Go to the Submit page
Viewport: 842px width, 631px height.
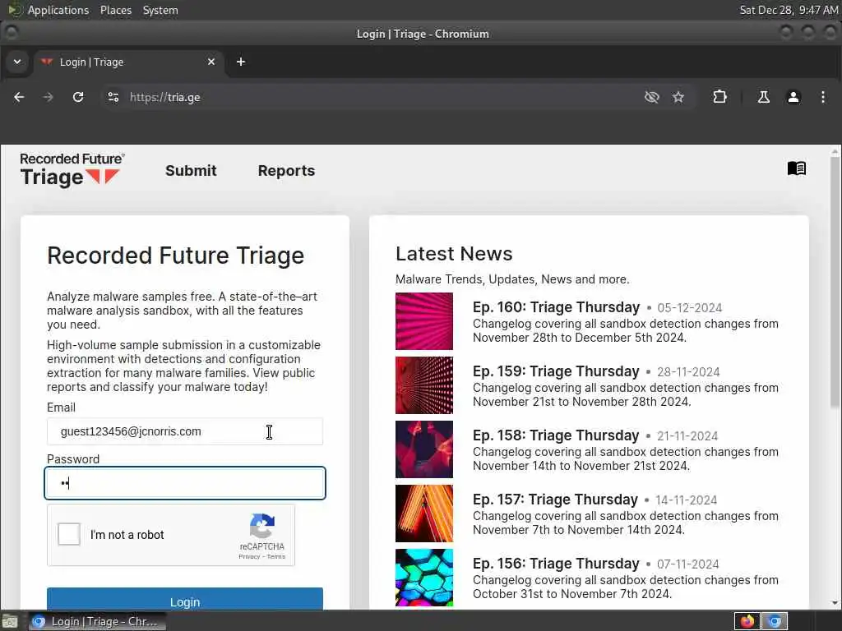pyautogui.click(x=191, y=171)
